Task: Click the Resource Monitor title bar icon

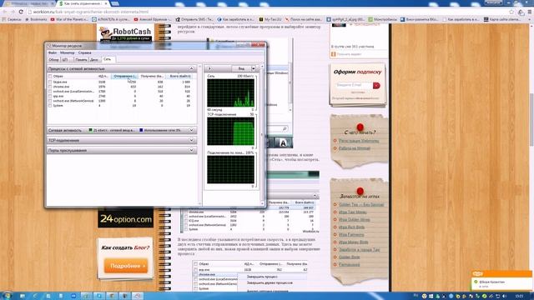Action: (x=49, y=45)
